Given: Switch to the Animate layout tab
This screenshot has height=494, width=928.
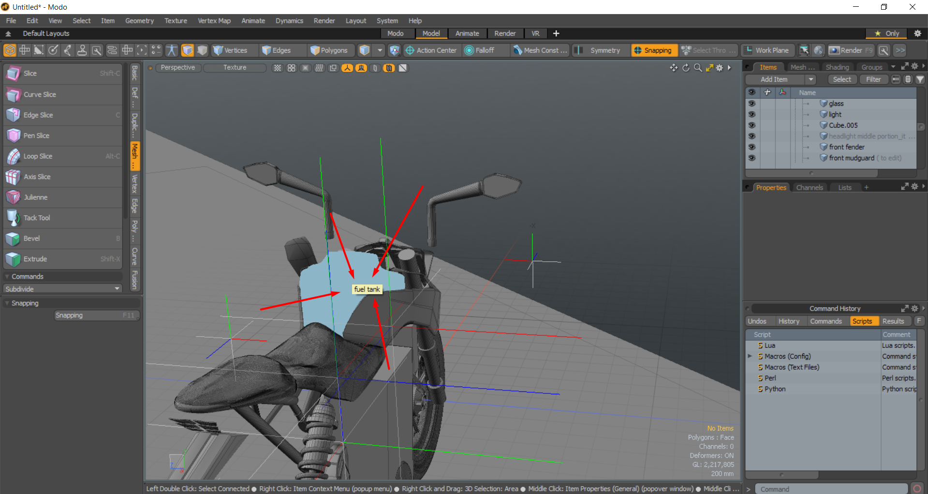Looking at the screenshot, I should 467,33.
